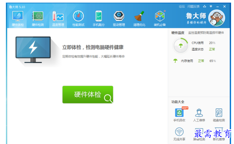Close the 鲁大师 window

tap(225, 7)
